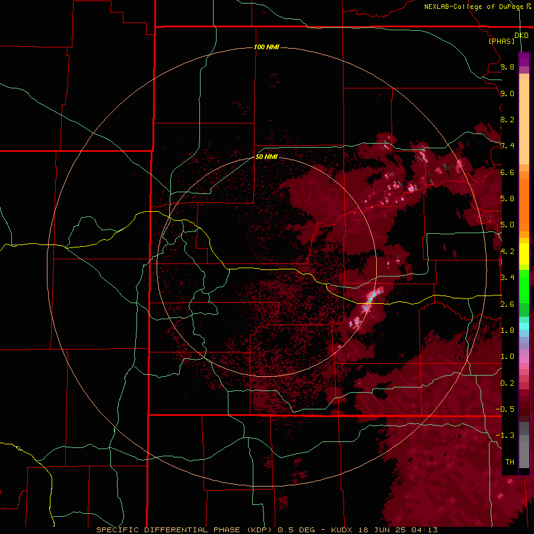The image size is (534, 534).
Task: Pick the yellow band of the color bar
Action: (x=524, y=254)
